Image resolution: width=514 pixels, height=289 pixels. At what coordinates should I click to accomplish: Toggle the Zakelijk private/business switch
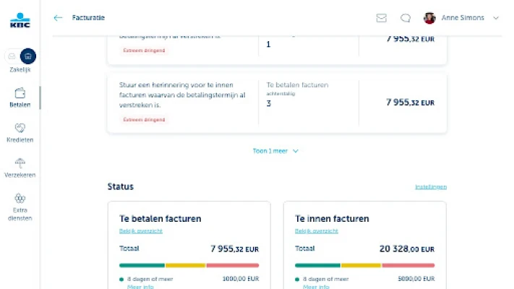20,56
